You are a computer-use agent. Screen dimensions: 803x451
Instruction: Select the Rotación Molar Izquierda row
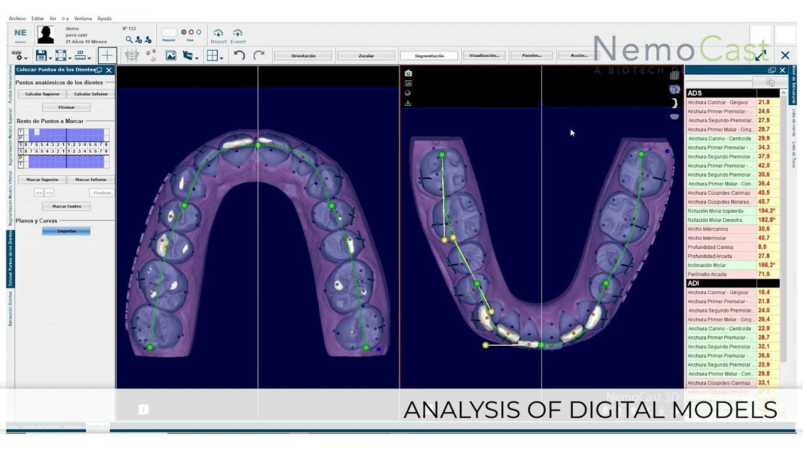733,211
